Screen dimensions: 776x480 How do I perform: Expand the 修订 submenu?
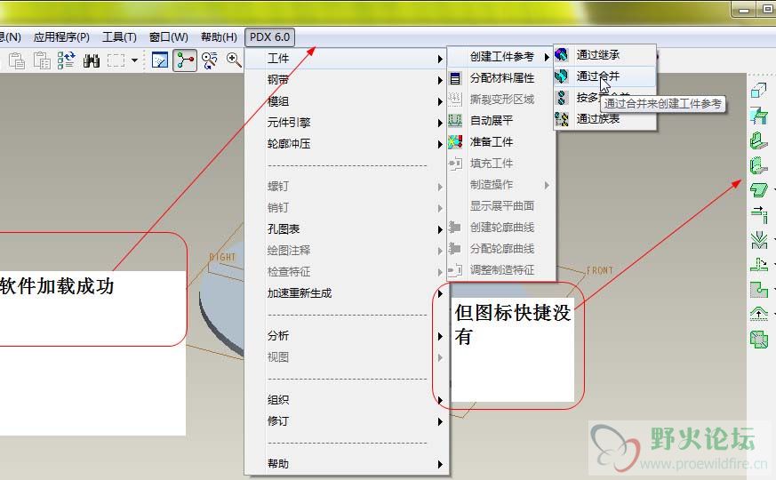[347, 420]
